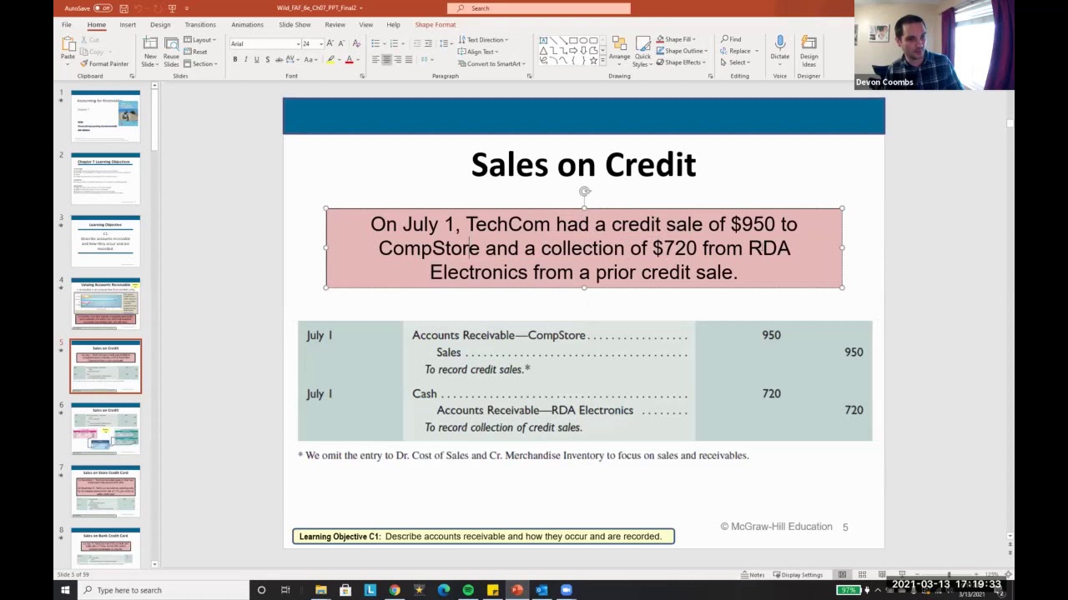Clear all formatting icon
1068x600 pixels.
coord(356,43)
